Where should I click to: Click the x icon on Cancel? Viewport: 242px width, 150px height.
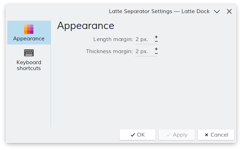click(207, 135)
